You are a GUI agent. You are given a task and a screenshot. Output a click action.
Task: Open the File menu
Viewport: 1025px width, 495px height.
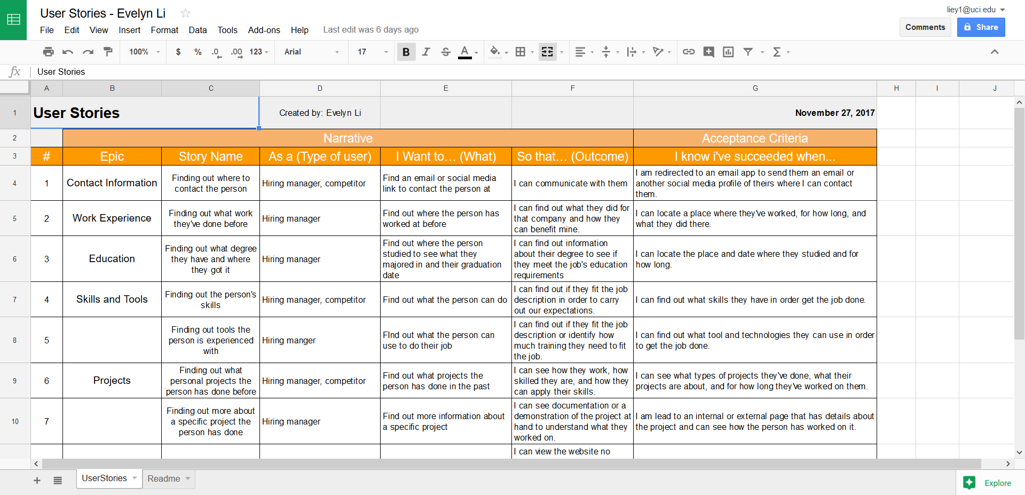[x=47, y=30]
